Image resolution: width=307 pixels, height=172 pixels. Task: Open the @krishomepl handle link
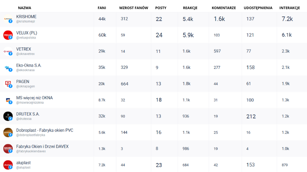(26, 21)
